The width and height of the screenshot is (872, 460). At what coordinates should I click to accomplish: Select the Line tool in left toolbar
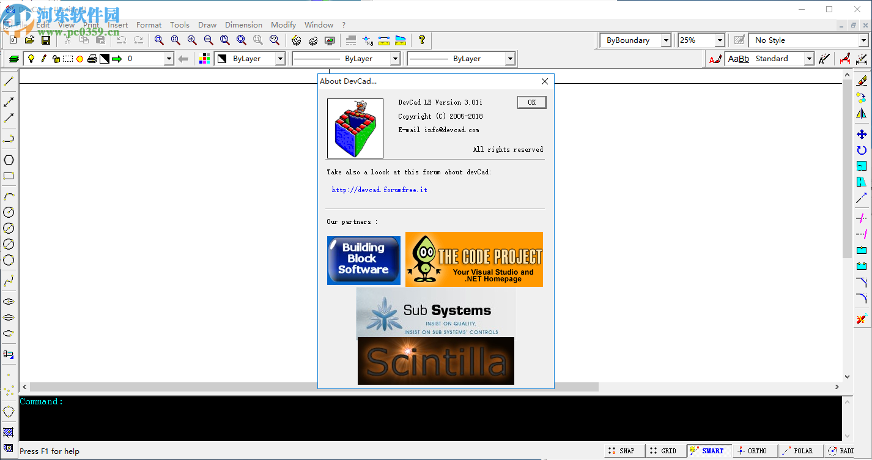9,81
